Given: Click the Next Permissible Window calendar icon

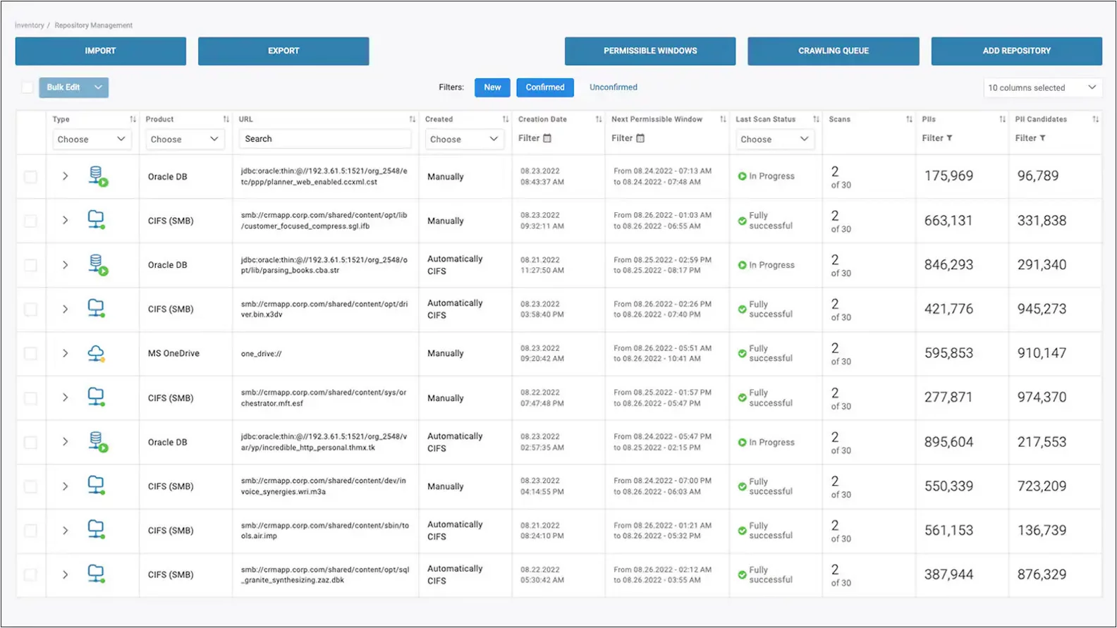Looking at the screenshot, I should click(x=640, y=138).
